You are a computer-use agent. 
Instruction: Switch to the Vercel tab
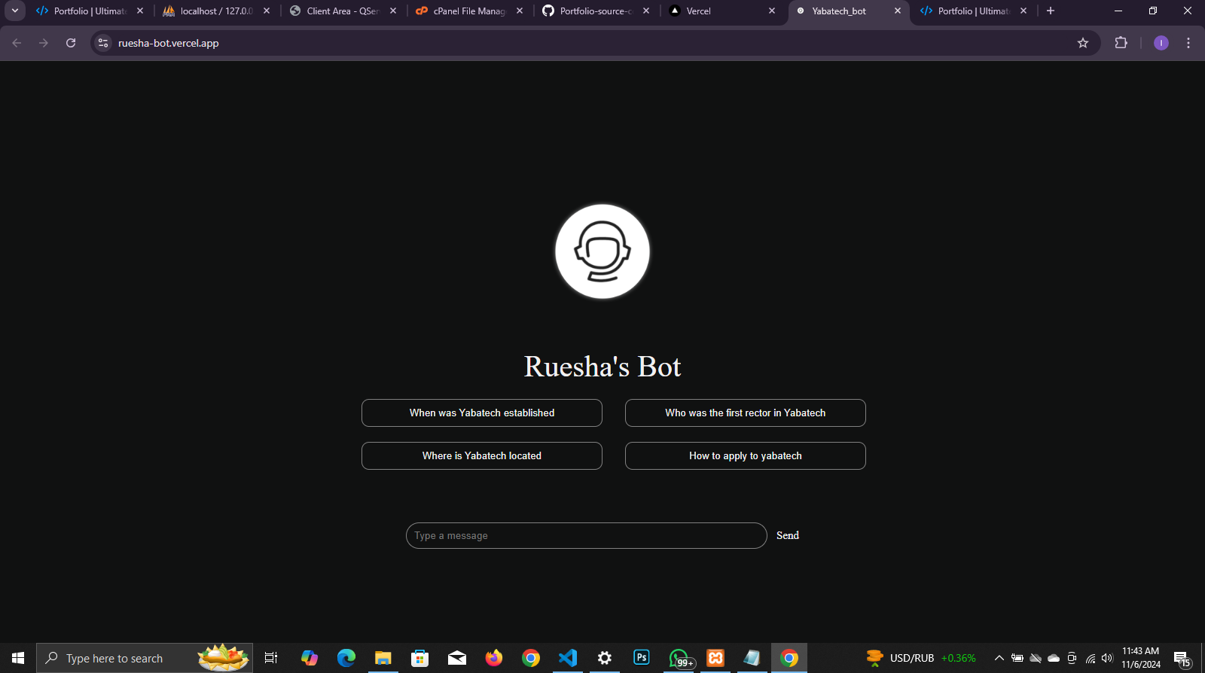[x=715, y=11]
